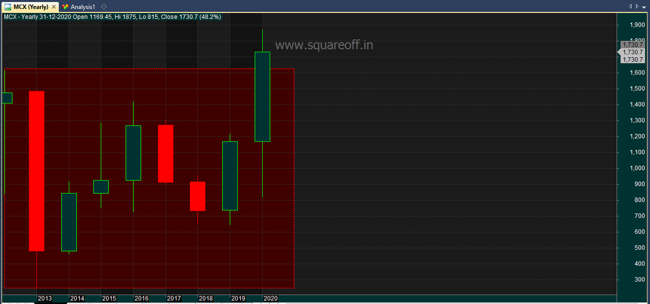This screenshot has width=650, height=304.
Task: Click the MCX chart tab icon
Action: 8,6
